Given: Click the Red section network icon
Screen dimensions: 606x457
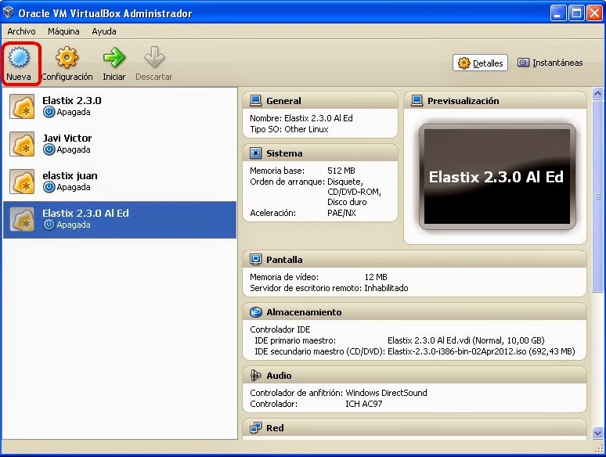Looking at the screenshot, I should coord(255,427).
